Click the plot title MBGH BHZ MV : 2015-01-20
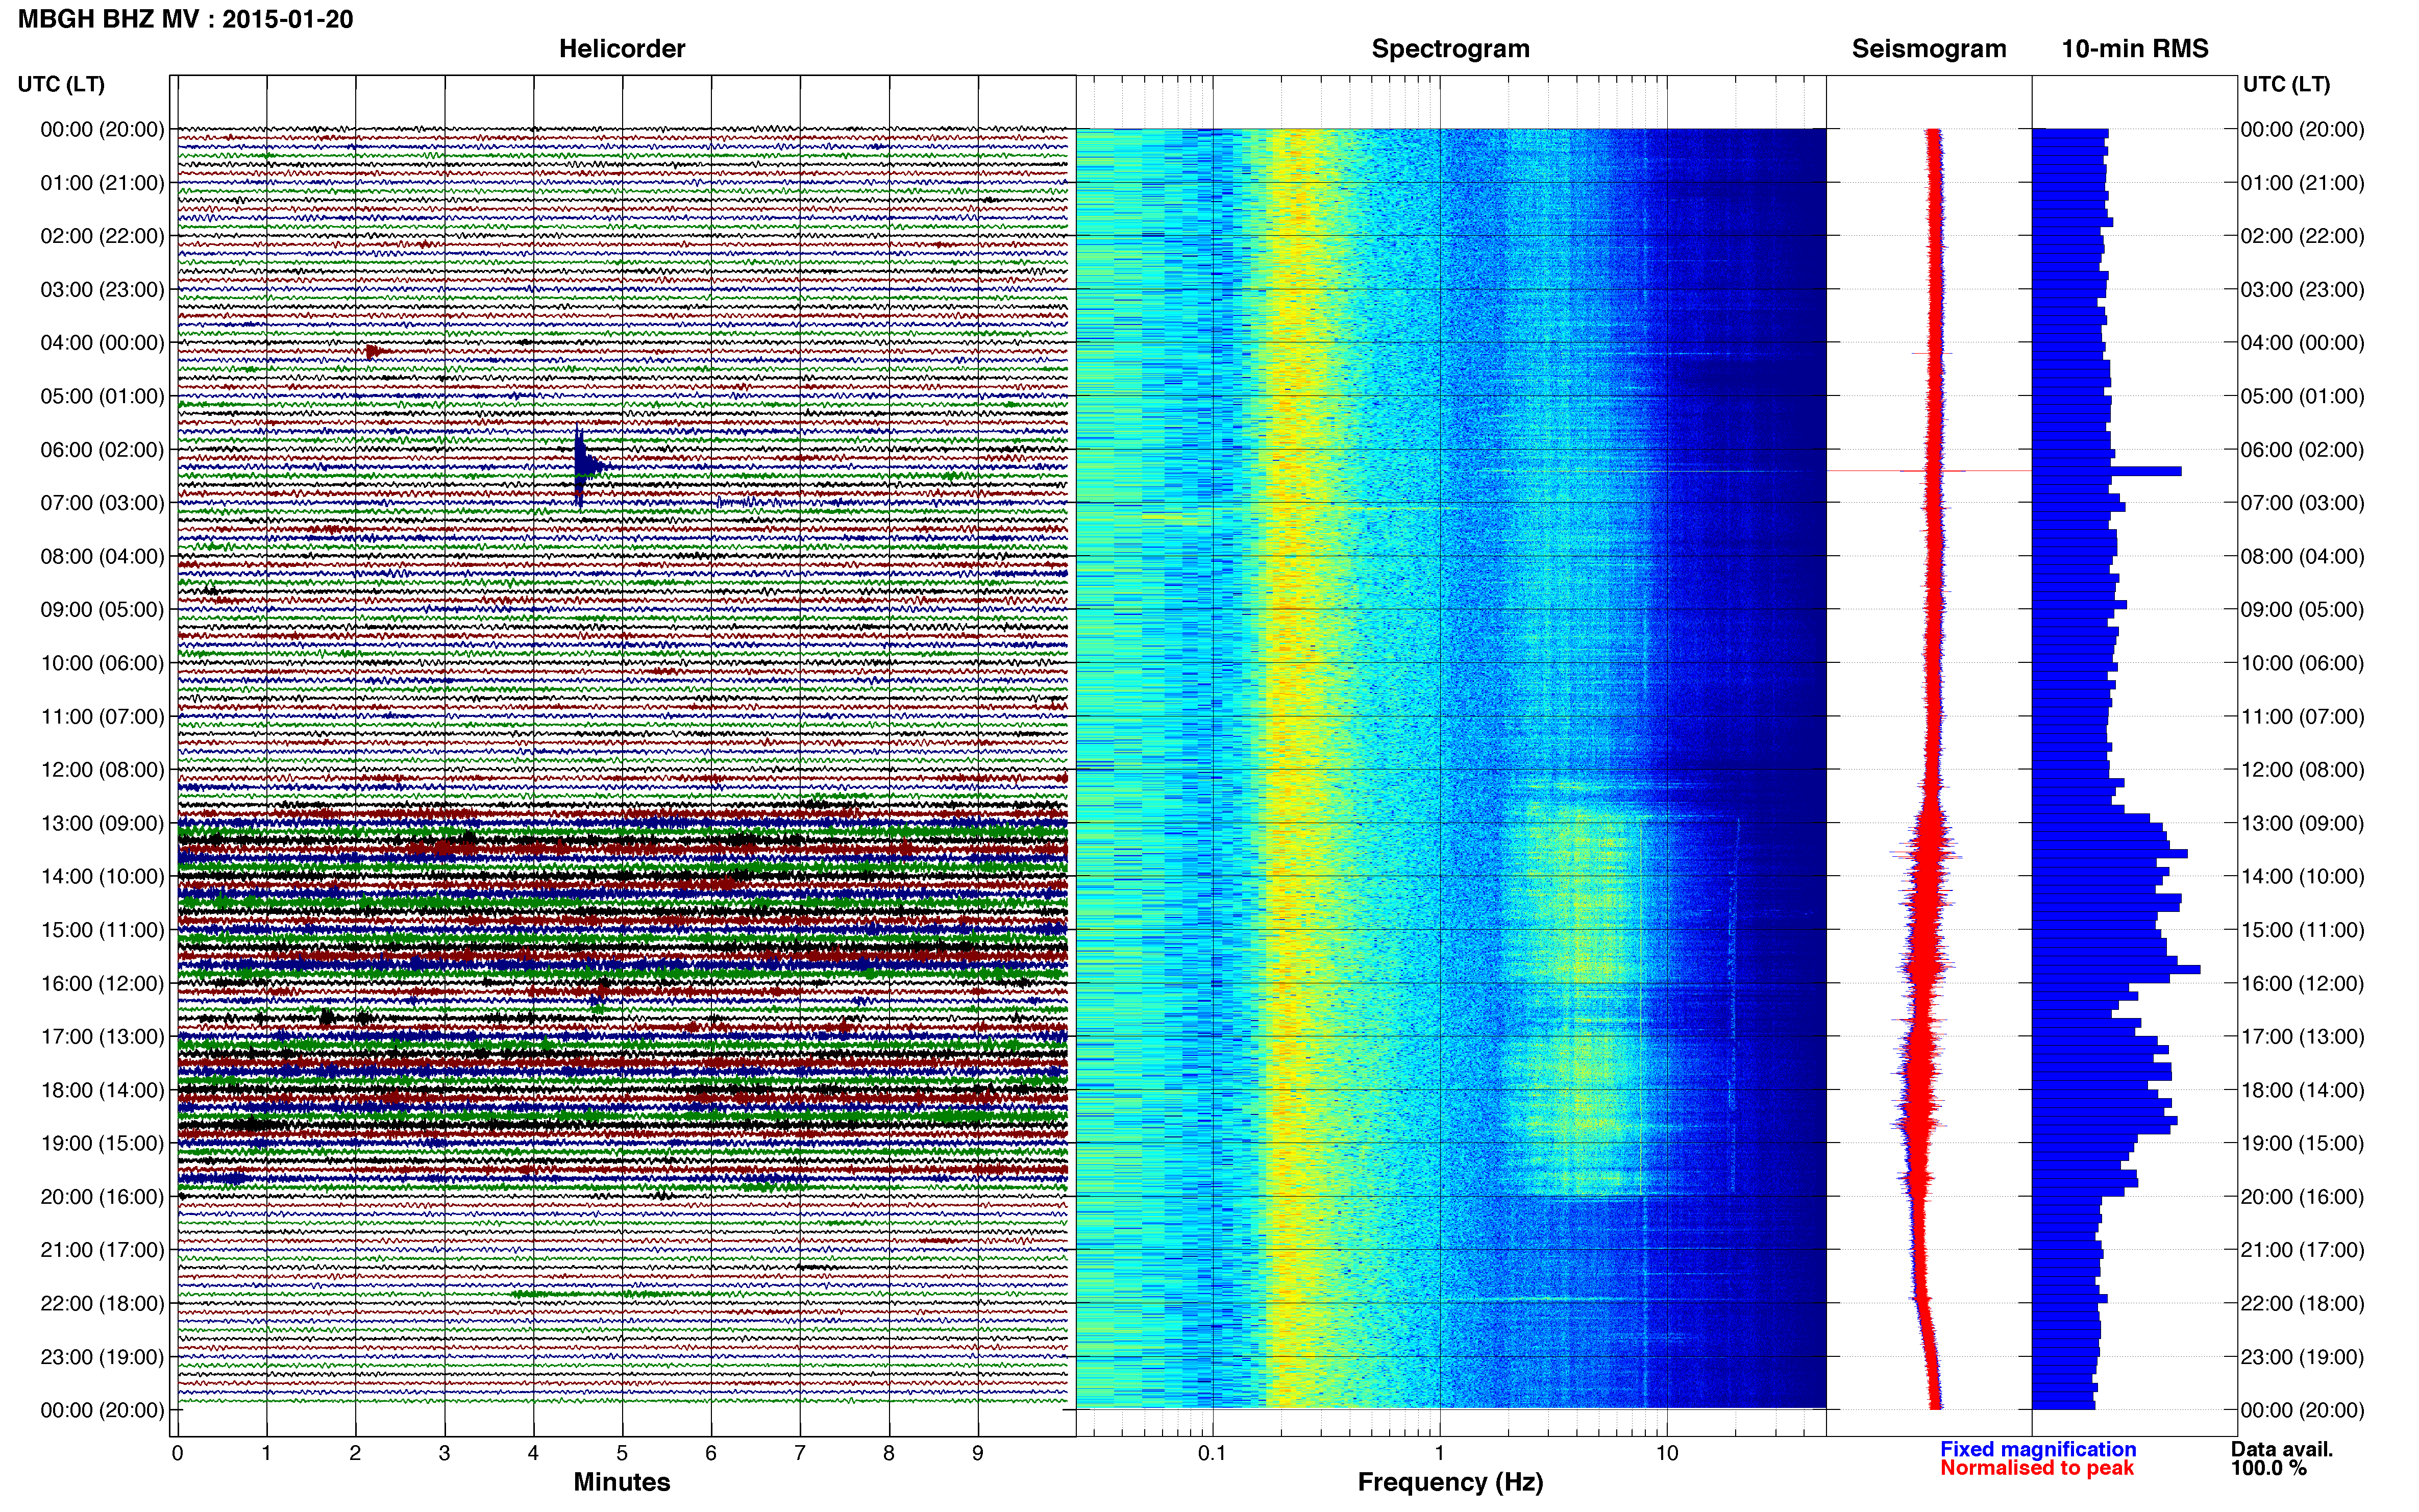 click(x=185, y=19)
